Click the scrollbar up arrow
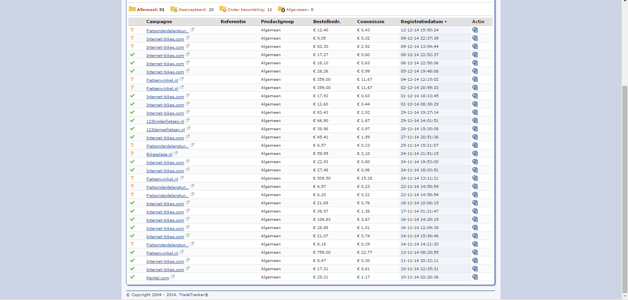This screenshot has height=300, width=628. point(625,2)
